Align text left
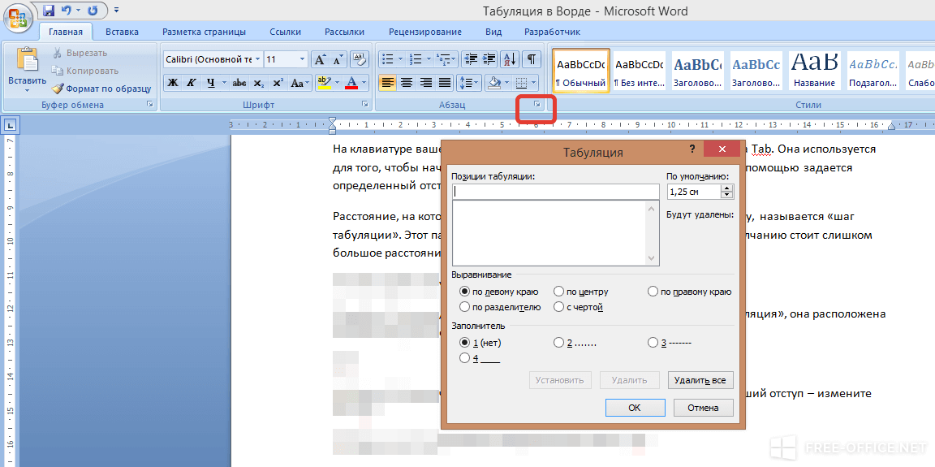 click(x=387, y=82)
